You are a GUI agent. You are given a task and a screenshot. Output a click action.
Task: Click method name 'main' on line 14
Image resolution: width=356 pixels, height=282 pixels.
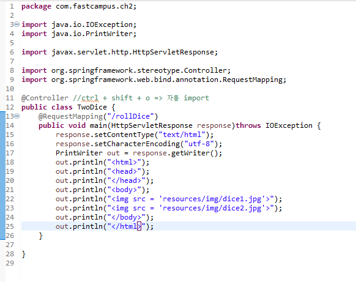click(x=98, y=125)
